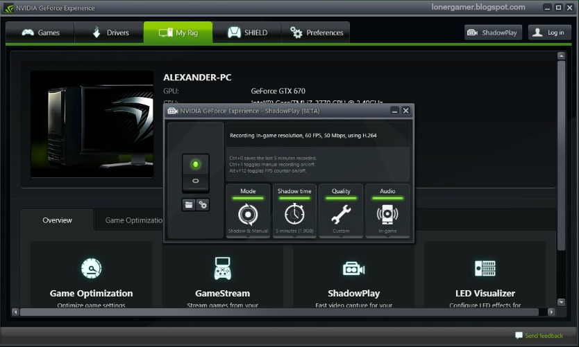Click the ShadowPlay heading in Overview
This screenshot has height=347, width=579.
[354, 293]
